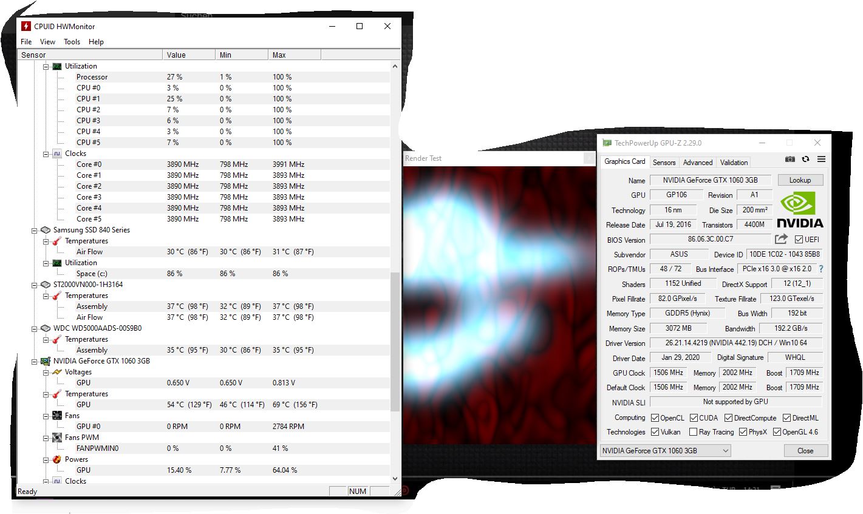The image size is (863, 514).
Task: Click the Samsung SSD Utilization chart icon
Action: point(57,263)
